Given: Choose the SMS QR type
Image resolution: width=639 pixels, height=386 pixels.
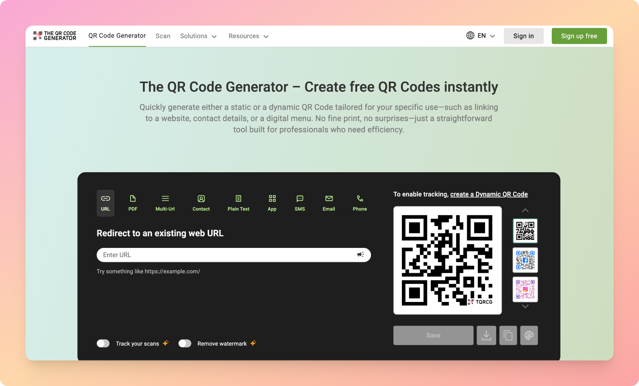Looking at the screenshot, I should [300, 203].
